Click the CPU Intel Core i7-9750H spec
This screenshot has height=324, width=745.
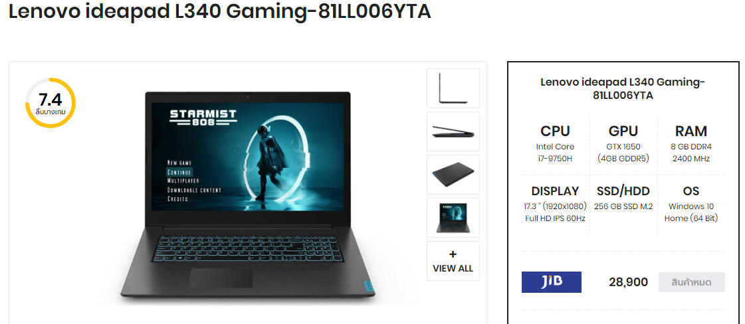tap(555, 143)
